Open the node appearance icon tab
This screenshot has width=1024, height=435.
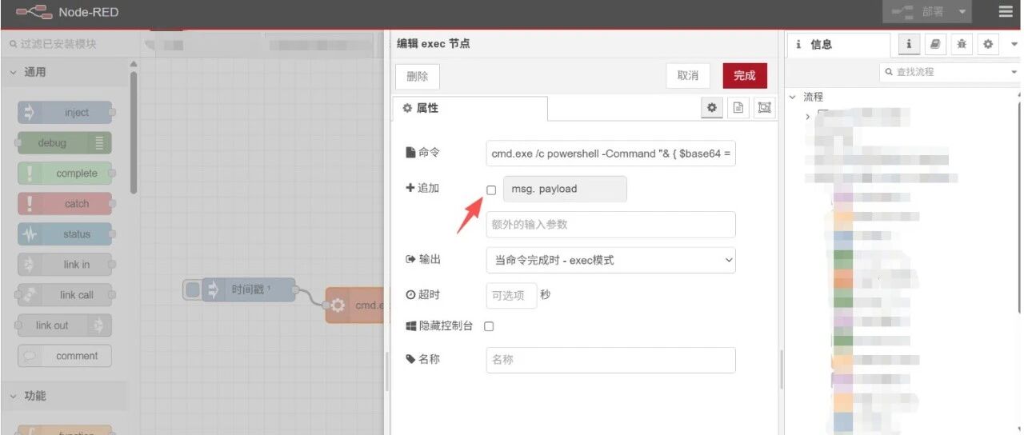[x=765, y=108]
